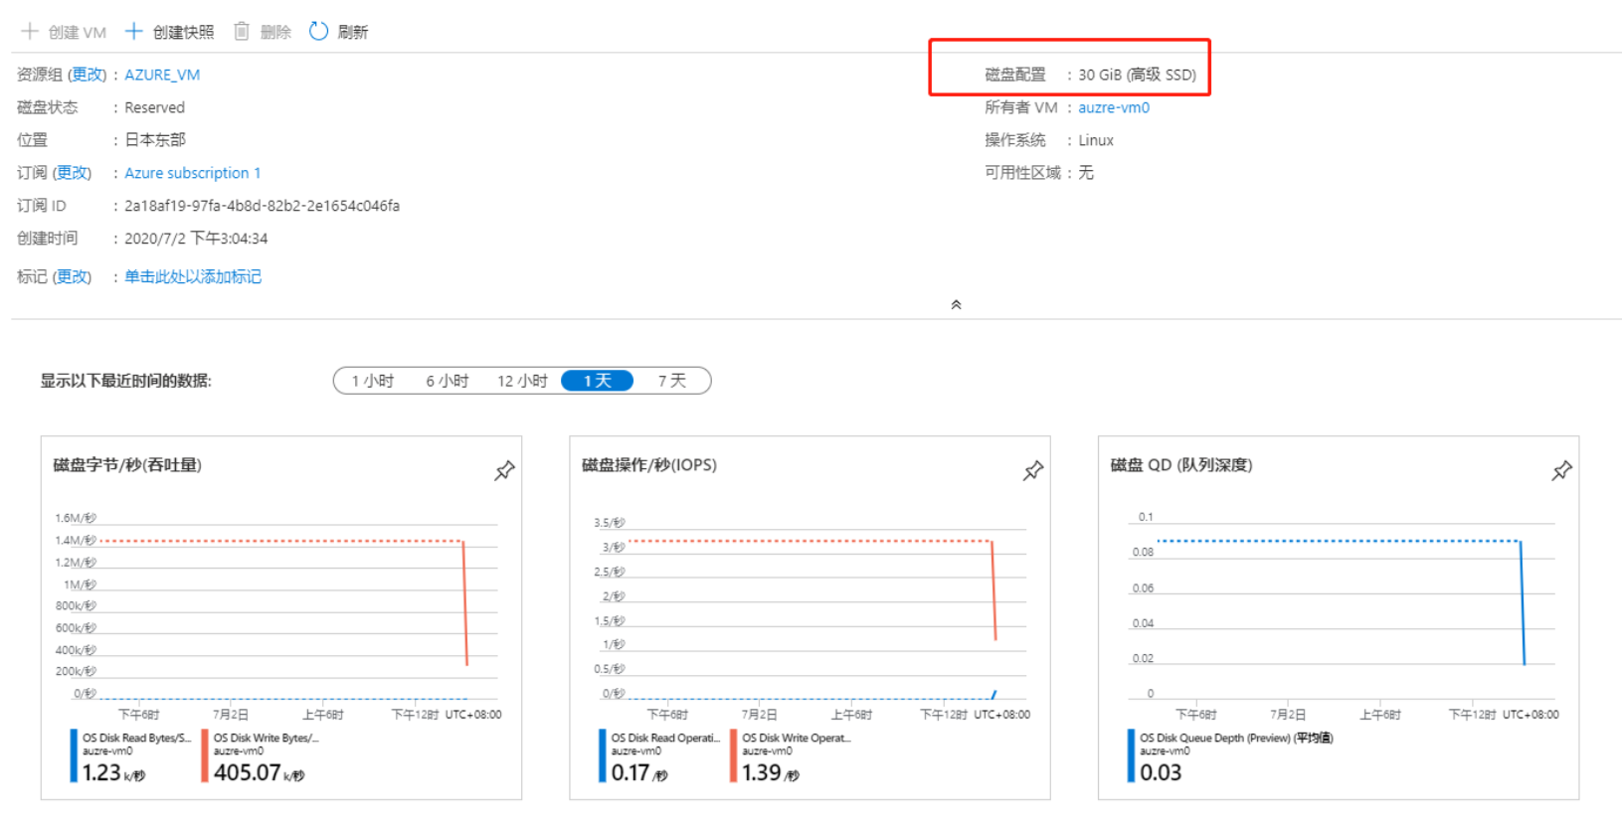The image size is (1622, 831).
Task: Click the 刷新 toolbar label
Action: coord(353,33)
